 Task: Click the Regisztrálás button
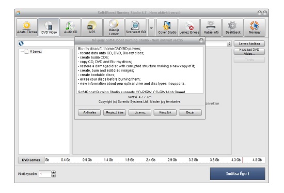tap(115, 112)
